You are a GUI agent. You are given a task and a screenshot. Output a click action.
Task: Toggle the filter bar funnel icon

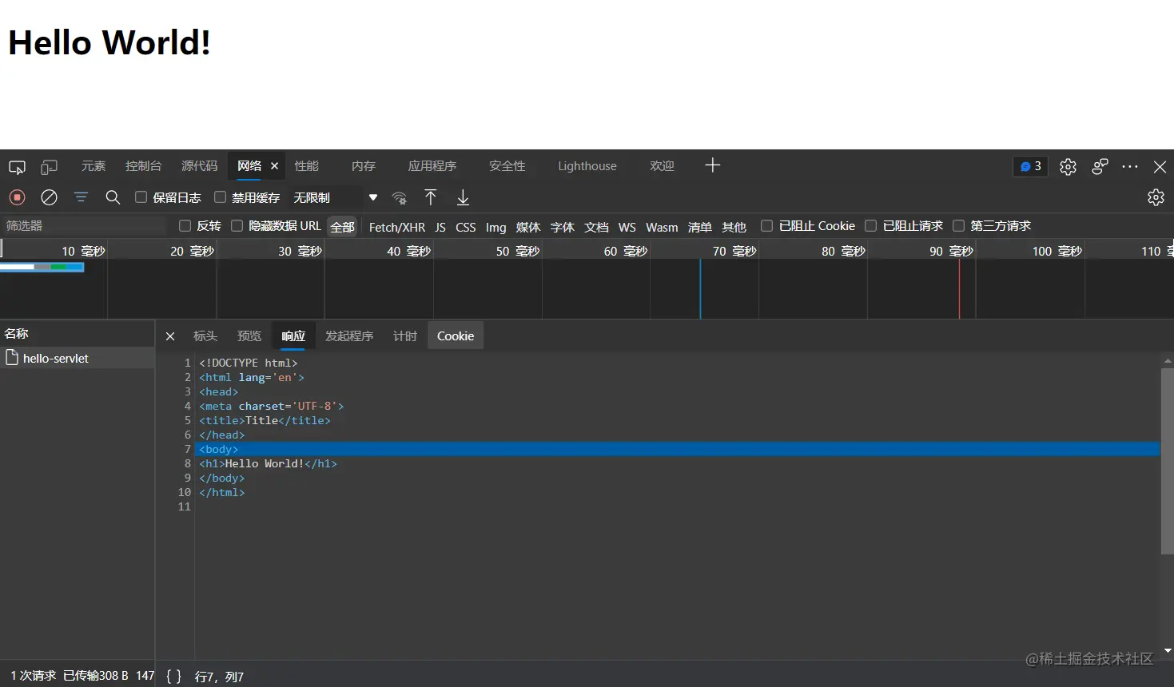point(81,197)
